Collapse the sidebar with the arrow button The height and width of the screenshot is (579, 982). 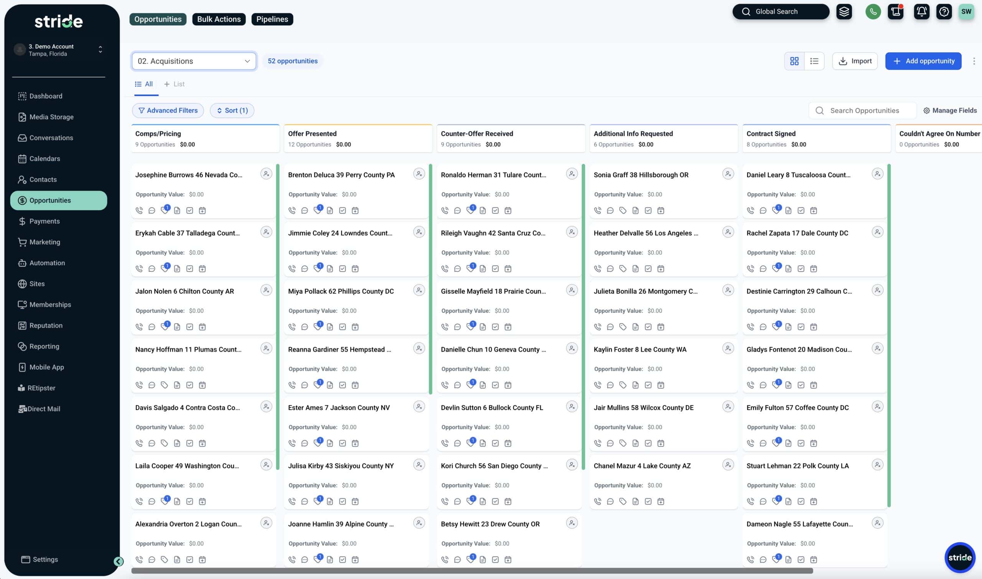pyautogui.click(x=119, y=561)
